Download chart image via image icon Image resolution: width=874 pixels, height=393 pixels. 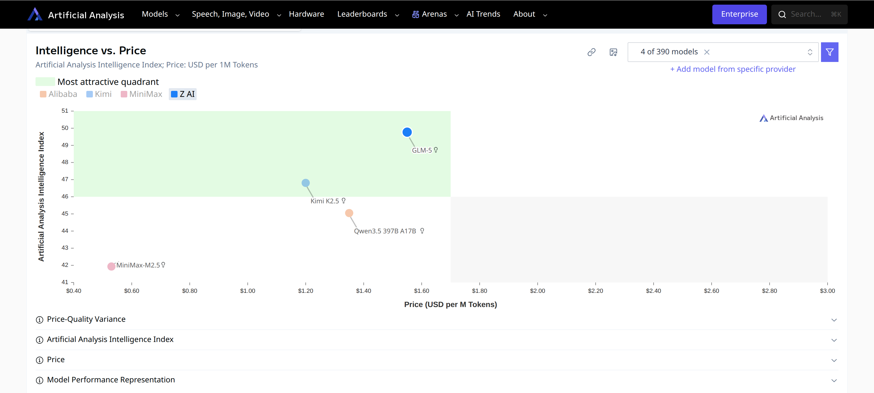click(613, 52)
